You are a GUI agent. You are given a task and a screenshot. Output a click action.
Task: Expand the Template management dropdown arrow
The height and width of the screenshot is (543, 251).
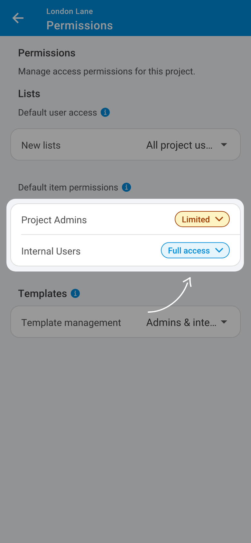[224, 322]
